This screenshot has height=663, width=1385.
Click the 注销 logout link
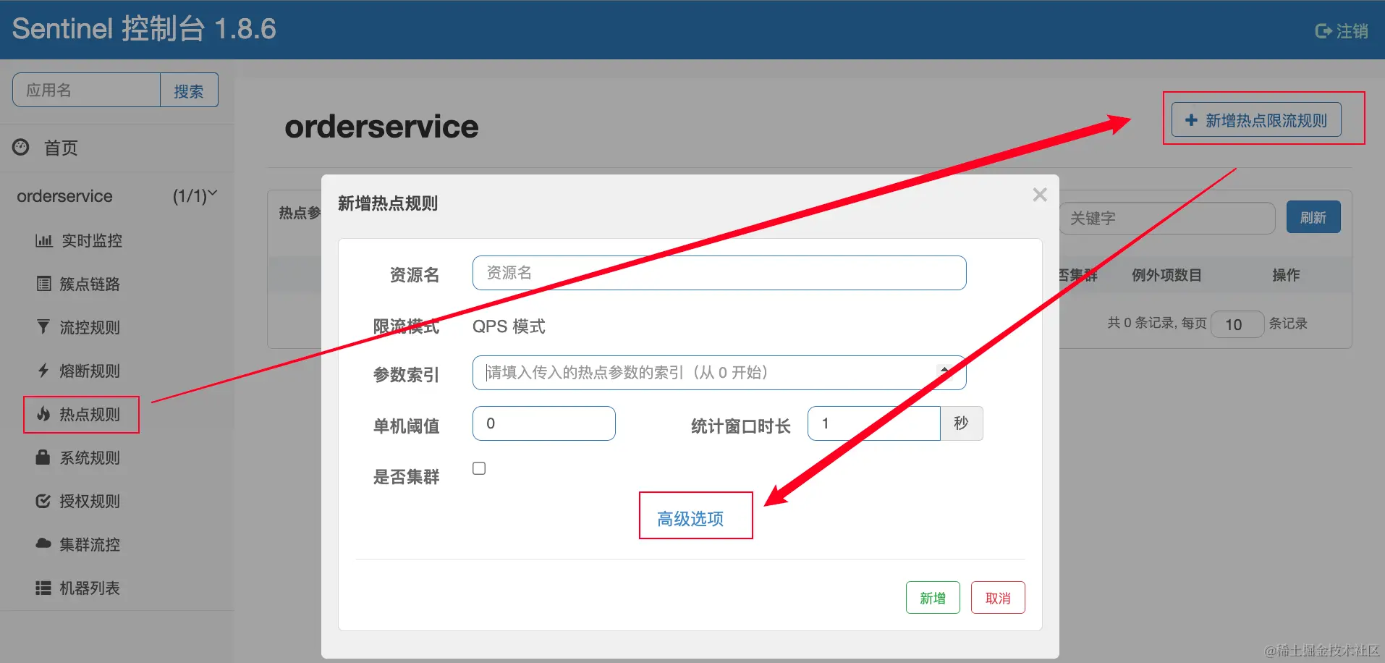(x=1342, y=31)
